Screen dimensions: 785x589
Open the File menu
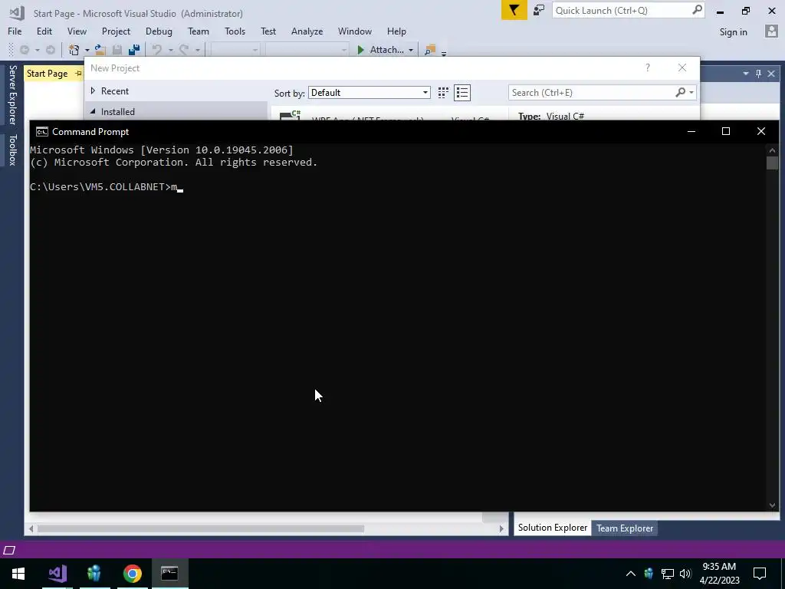pos(15,31)
